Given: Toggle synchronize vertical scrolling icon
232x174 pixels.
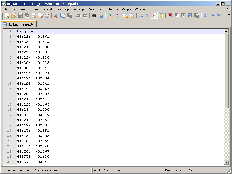Looking at the screenshot, I should (125, 15).
